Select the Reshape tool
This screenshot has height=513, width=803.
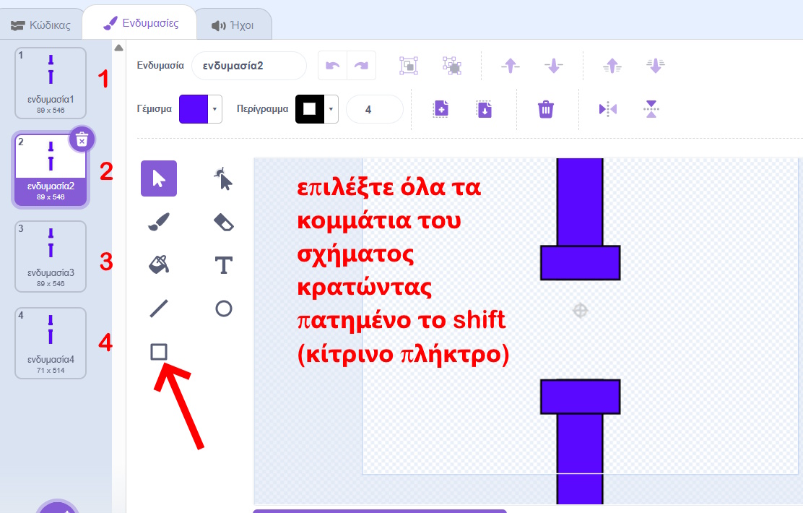pyautogui.click(x=223, y=178)
